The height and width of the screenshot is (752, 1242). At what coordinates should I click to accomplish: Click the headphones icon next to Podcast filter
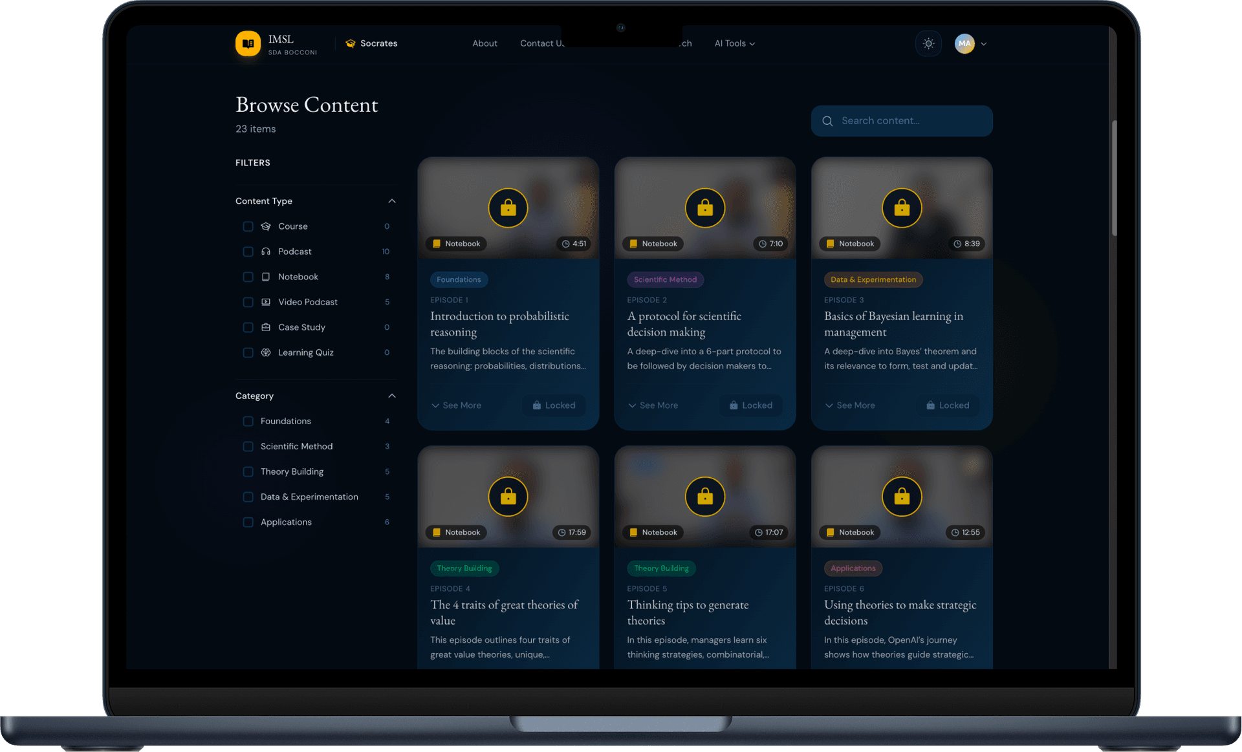pos(266,252)
